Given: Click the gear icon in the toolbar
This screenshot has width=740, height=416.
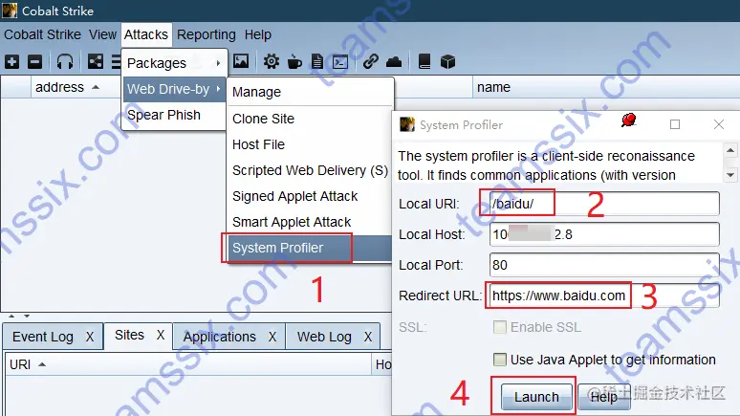Looking at the screenshot, I should (x=272, y=61).
